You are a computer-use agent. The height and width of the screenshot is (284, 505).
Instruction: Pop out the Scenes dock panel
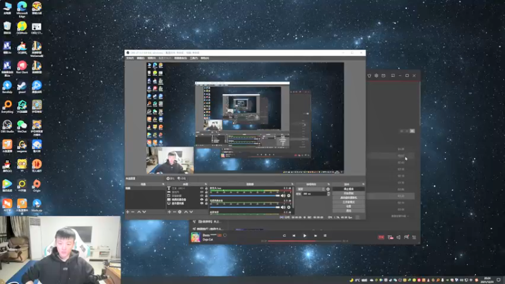point(163,184)
